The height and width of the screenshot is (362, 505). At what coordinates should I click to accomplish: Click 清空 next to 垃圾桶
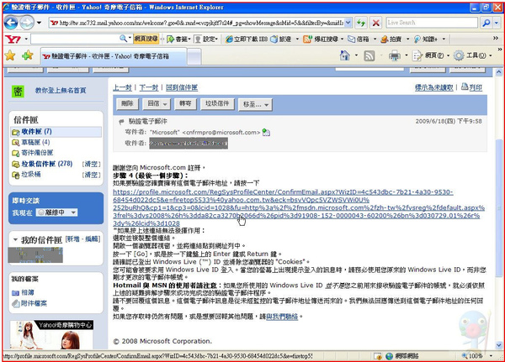(x=92, y=175)
